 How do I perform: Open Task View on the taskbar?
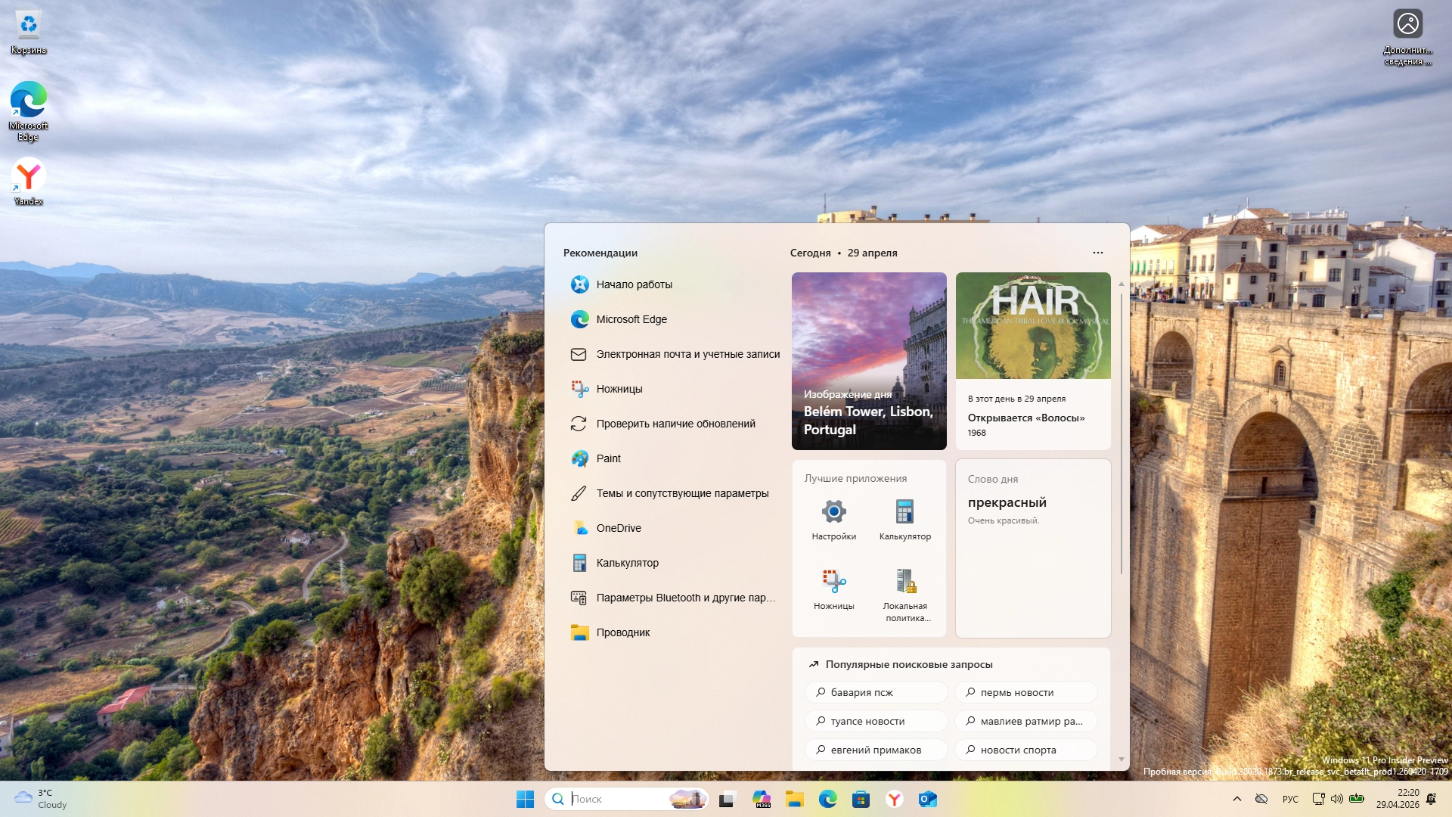727,800
